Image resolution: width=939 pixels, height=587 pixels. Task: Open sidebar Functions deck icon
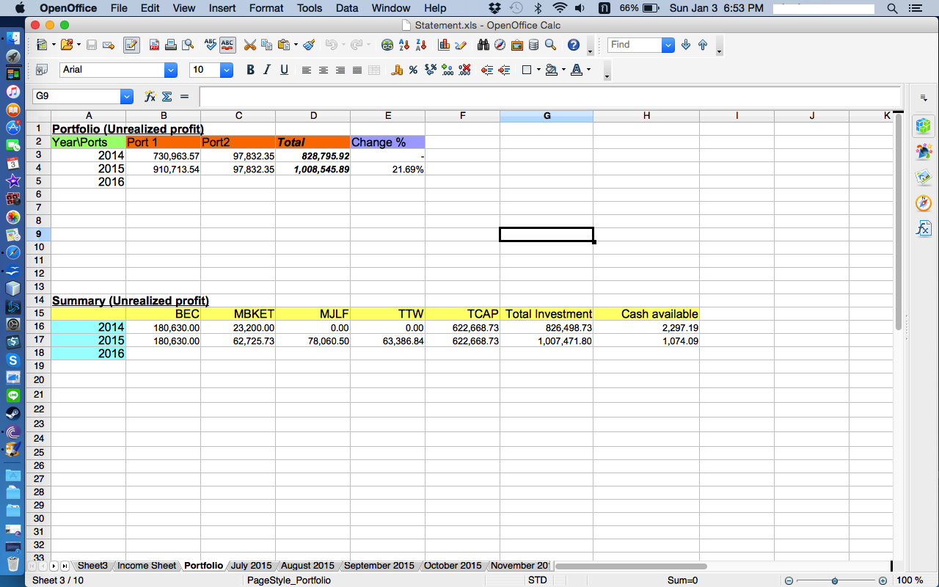[x=924, y=228]
